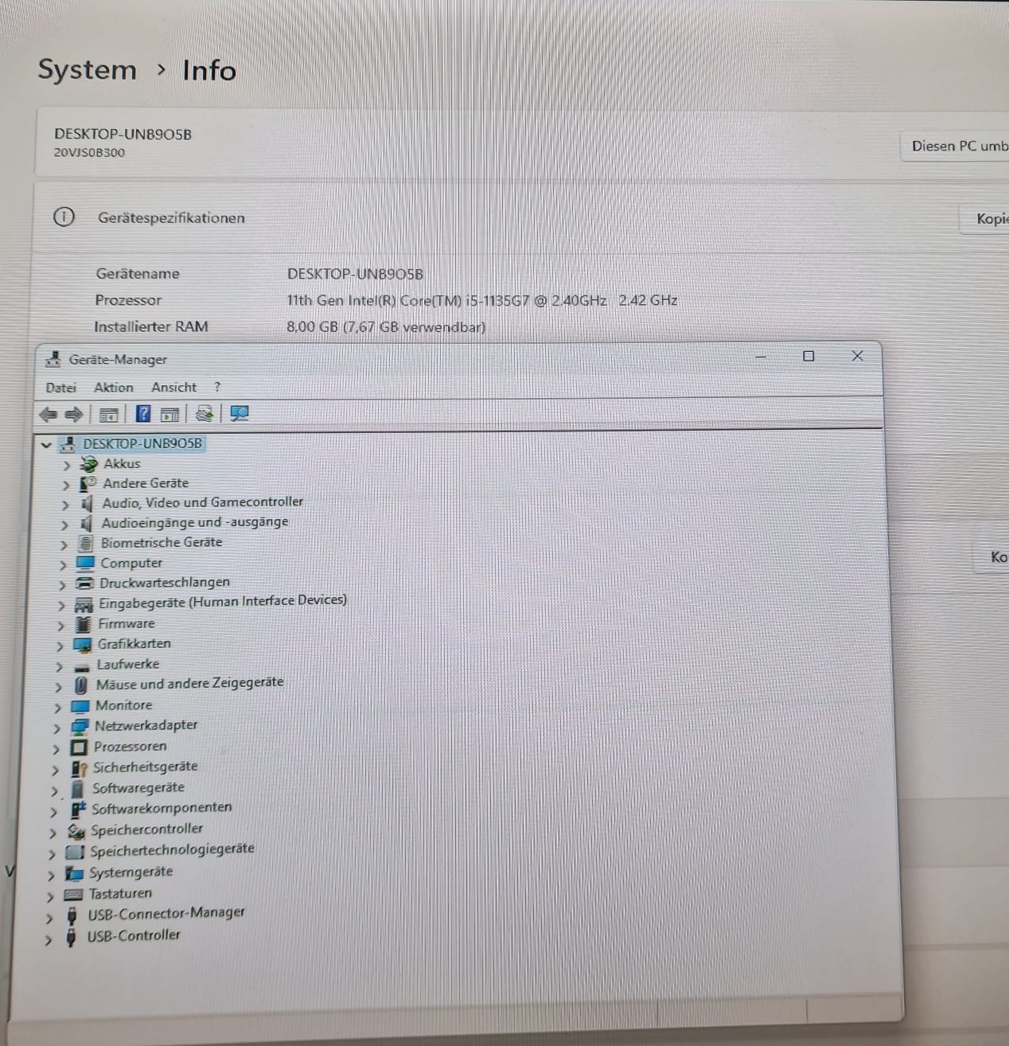
Task: Click the Kopieren button beside Gerätespezifikationen
Action: (x=985, y=218)
